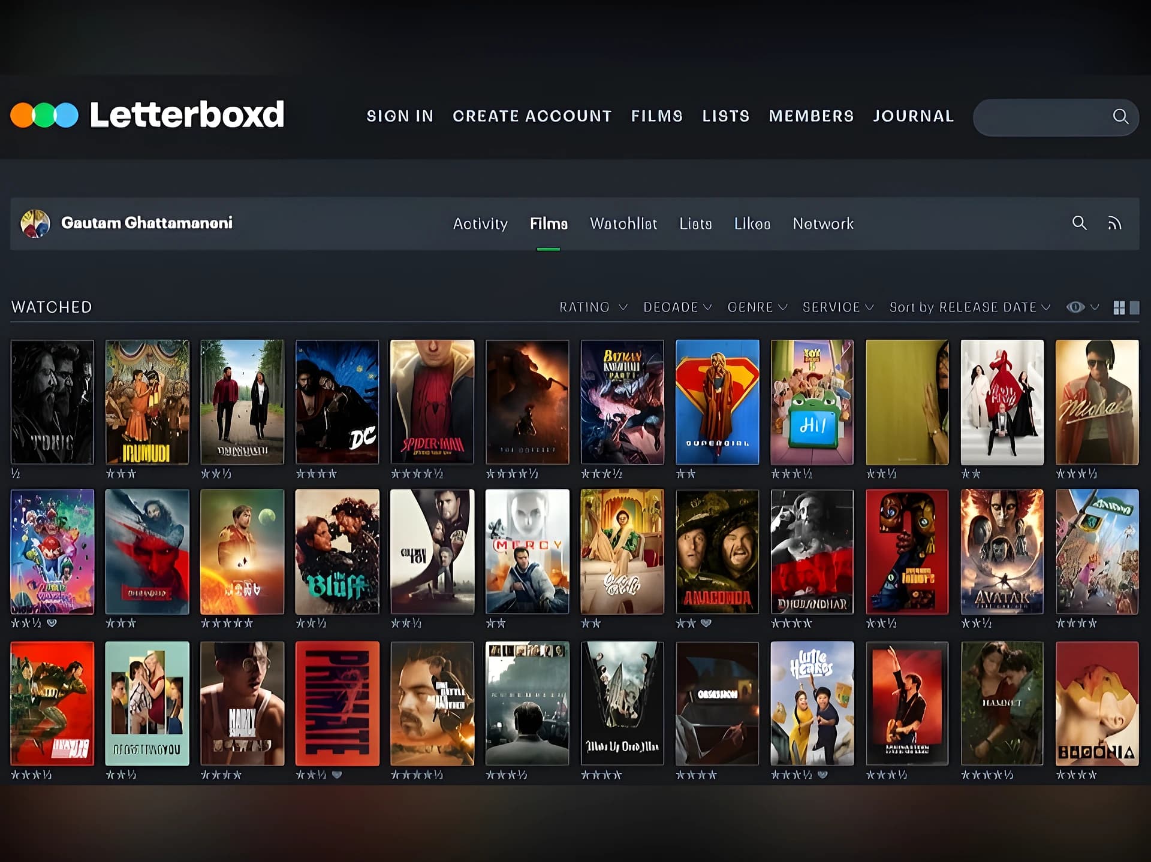Select the poster with the DC logo
Screen dimensions: 1151x862
click(x=337, y=402)
